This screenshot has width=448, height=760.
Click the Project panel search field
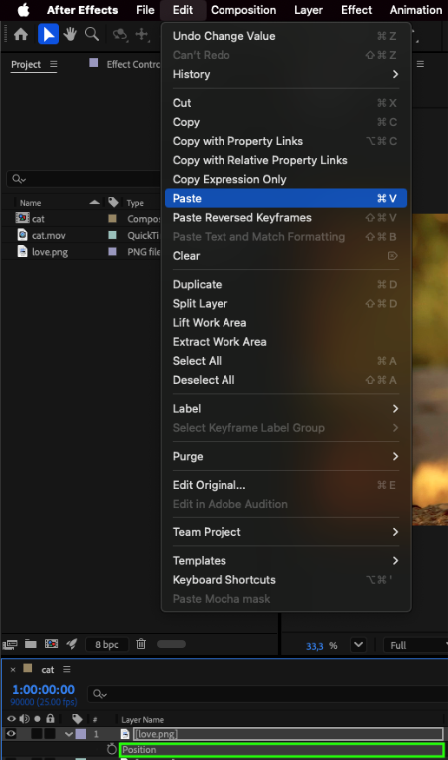83,179
